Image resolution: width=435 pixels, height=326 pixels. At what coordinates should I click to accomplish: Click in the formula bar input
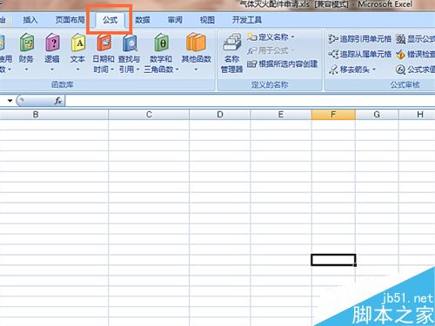pyautogui.click(x=251, y=101)
